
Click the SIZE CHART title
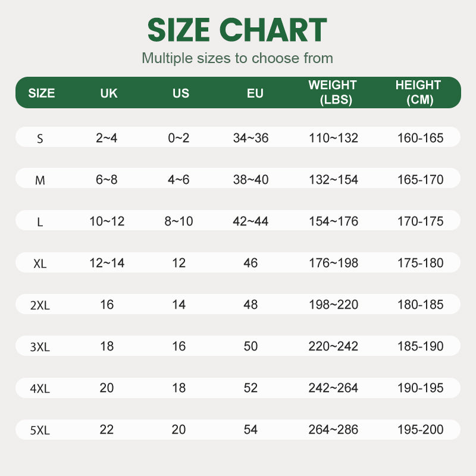coord(237,30)
